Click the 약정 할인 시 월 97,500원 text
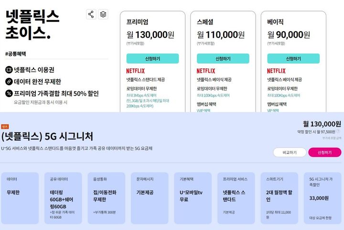 [316, 131]
